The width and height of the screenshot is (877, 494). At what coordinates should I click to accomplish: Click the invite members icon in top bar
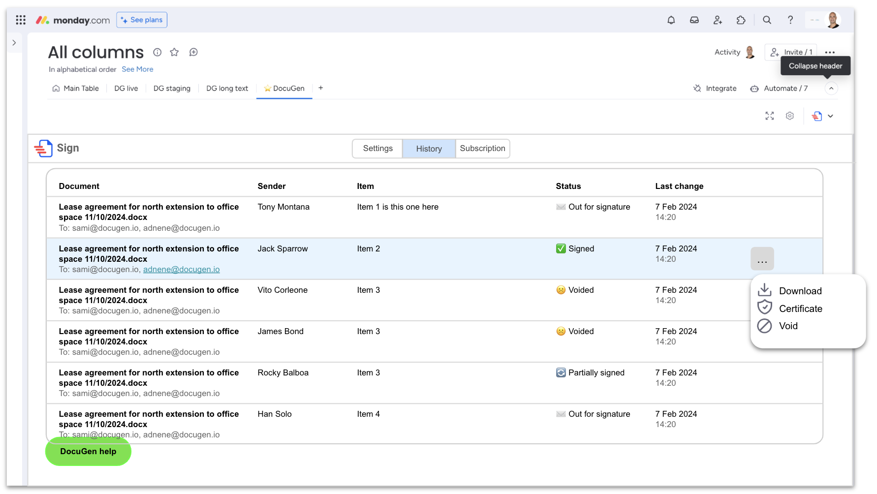point(718,20)
